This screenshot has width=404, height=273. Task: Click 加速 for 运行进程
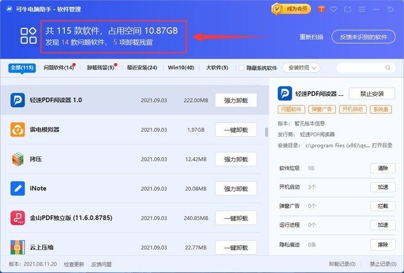click(383, 225)
